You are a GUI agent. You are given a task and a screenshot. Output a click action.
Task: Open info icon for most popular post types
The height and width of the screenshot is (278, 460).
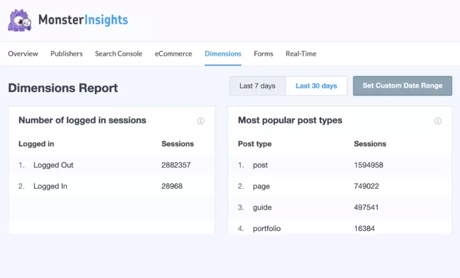pyautogui.click(x=438, y=121)
